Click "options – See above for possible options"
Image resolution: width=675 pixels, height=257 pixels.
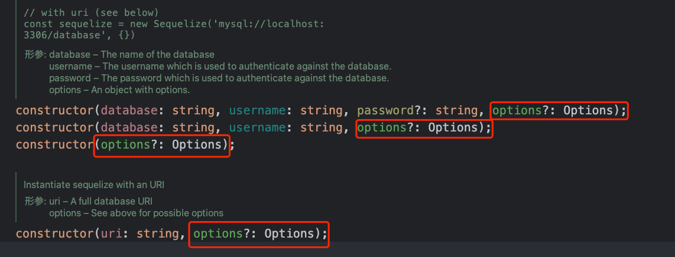pos(136,213)
